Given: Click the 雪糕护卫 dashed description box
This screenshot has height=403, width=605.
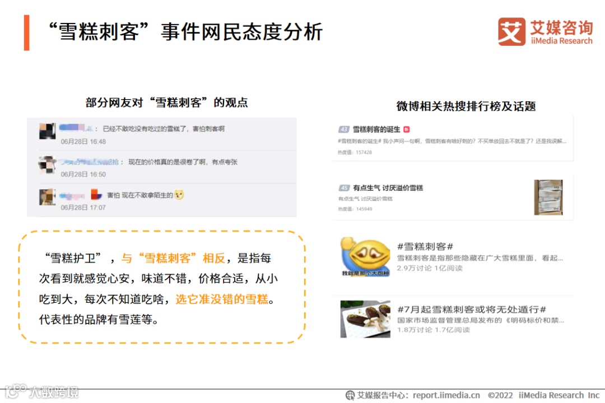Looking at the screenshot, I should tap(162, 287).
